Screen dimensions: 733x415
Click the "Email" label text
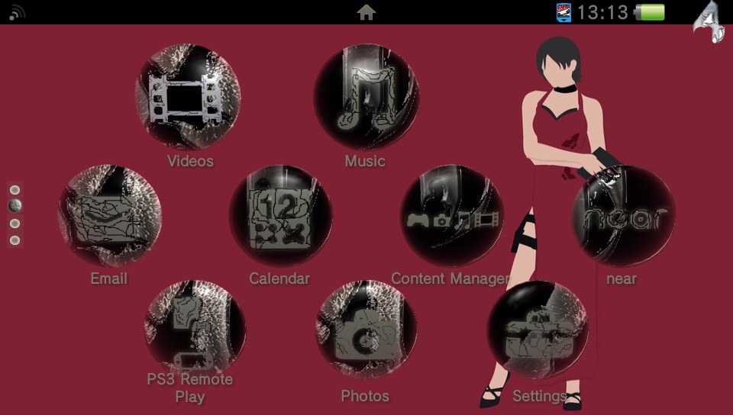(109, 278)
